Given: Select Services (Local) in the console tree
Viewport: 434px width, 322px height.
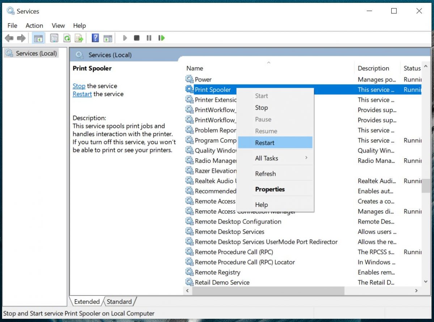Looking at the screenshot, I should pyautogui.click(x=32, y=53).
